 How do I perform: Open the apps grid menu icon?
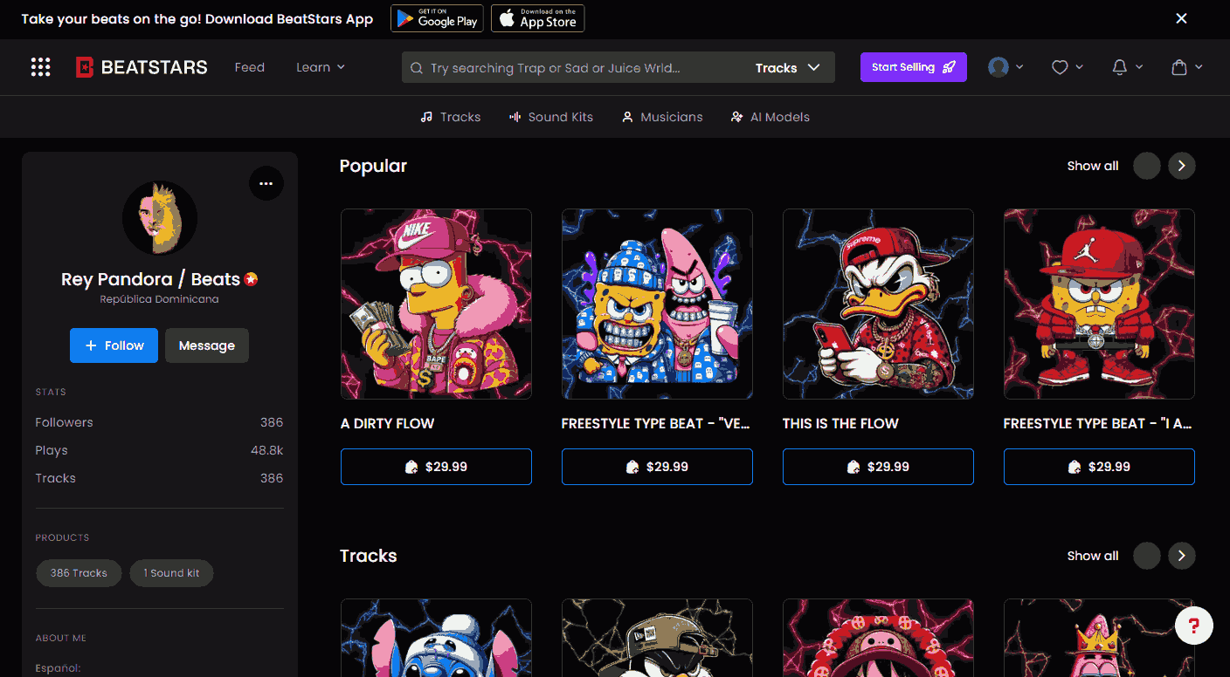pos(40,67)
